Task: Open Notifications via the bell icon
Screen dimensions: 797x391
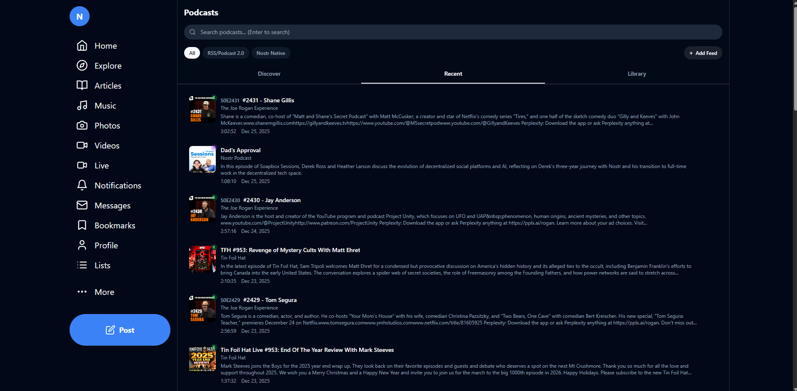Action: [82, 186]
